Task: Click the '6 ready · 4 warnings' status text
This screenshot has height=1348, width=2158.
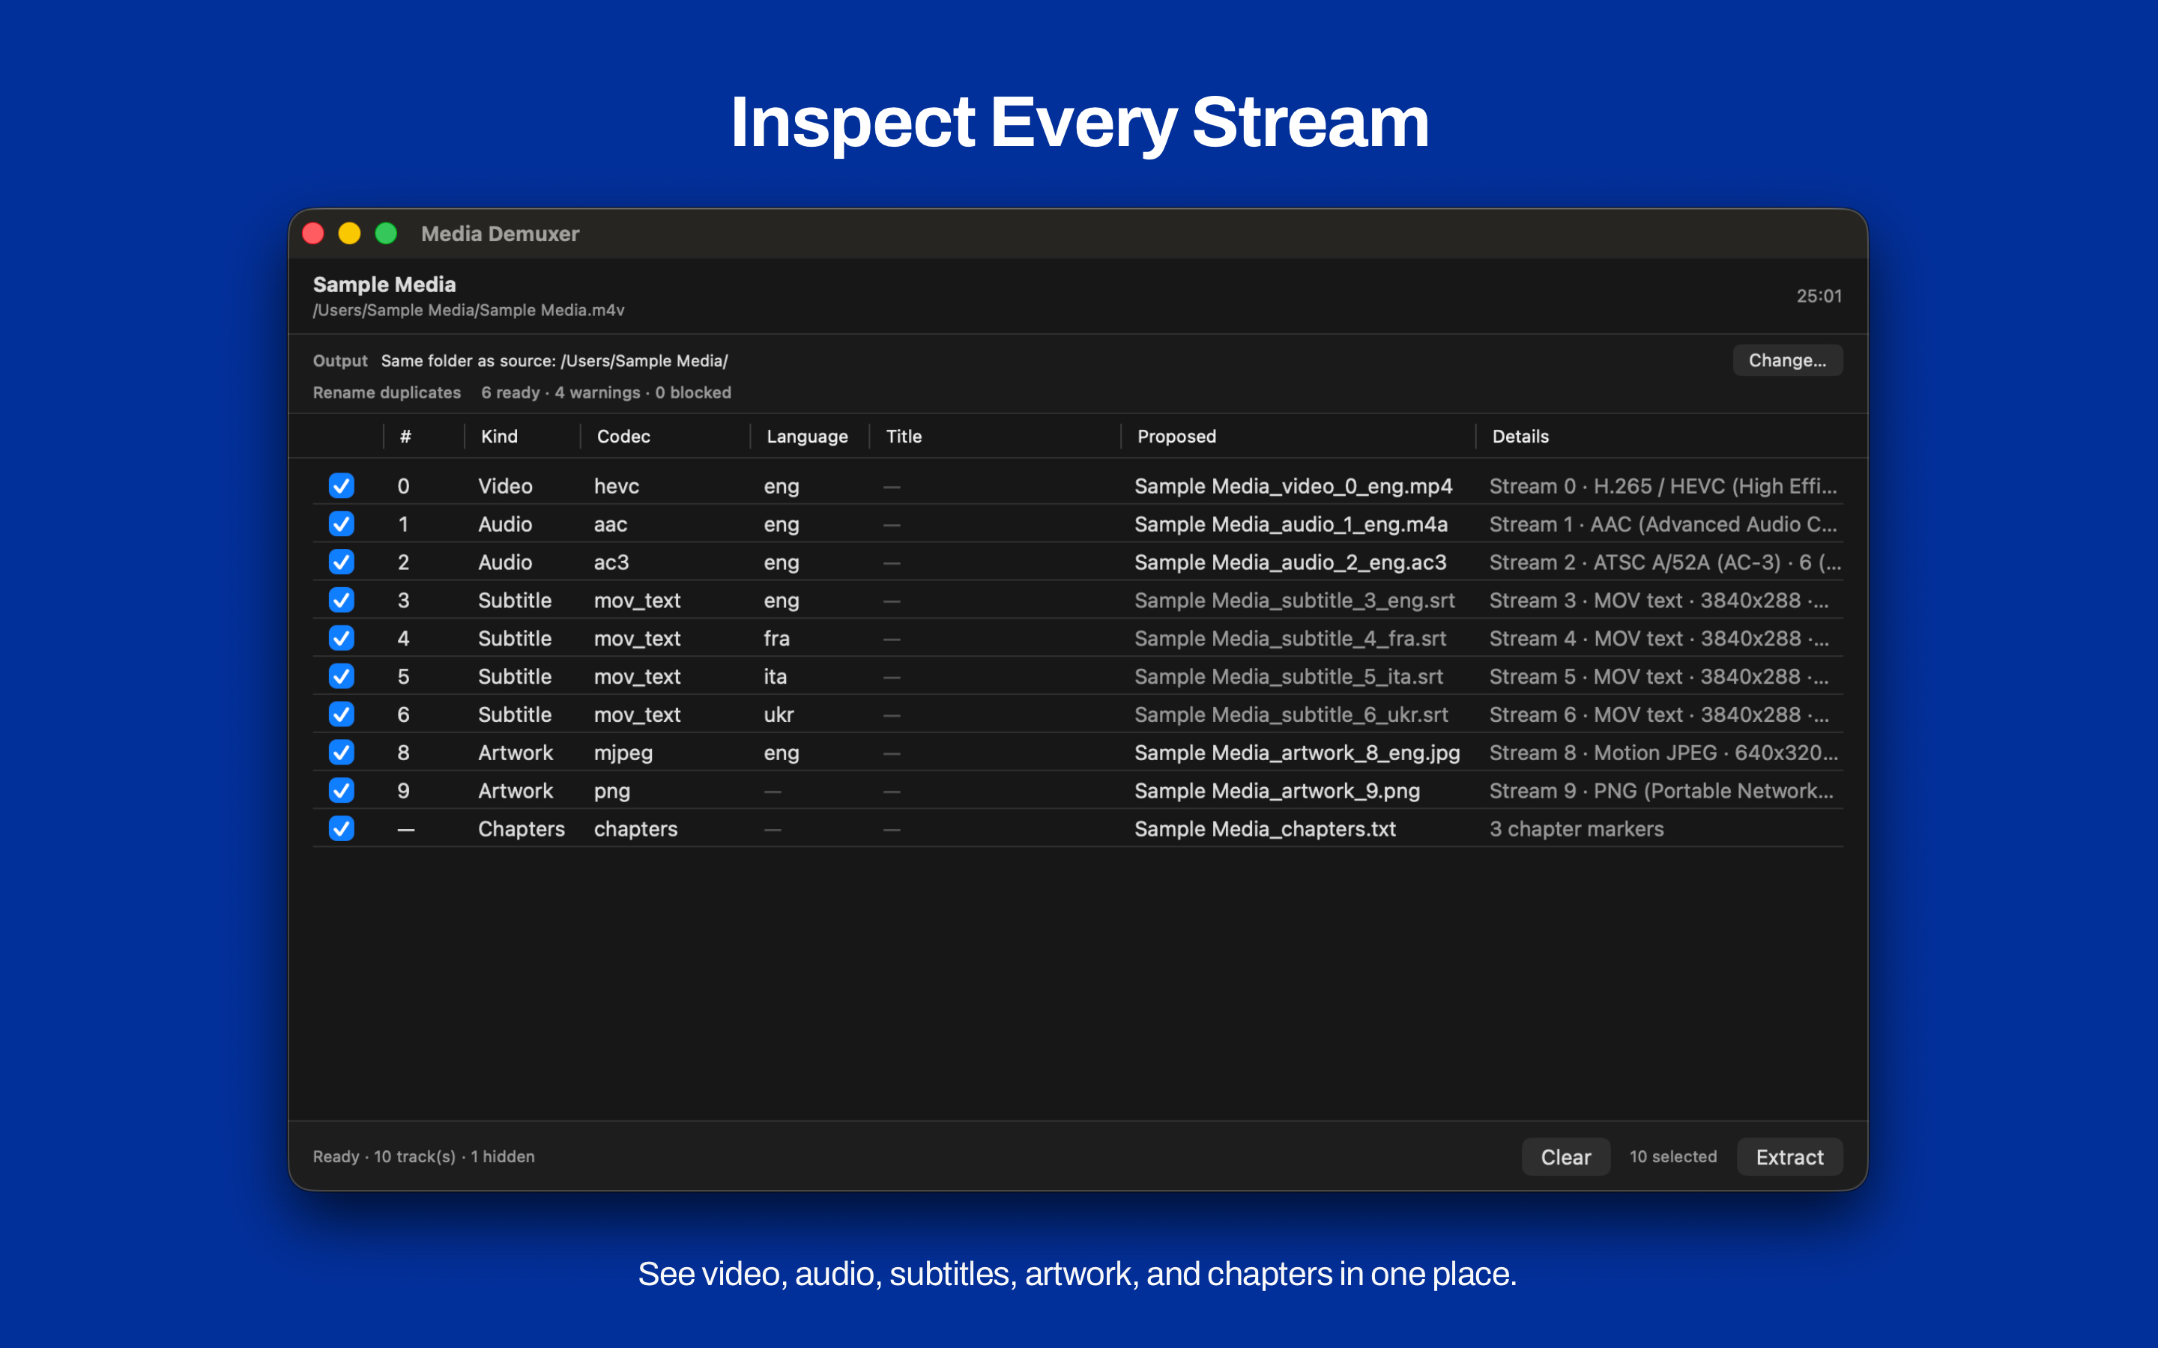Action: click(x=605, y=392)
